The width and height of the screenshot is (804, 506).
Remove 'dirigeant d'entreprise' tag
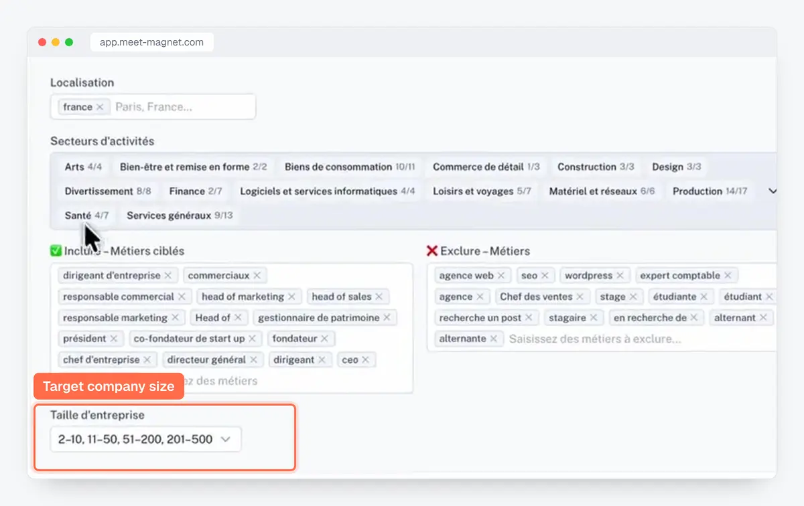pyautogui.click(x=167, y=276)
